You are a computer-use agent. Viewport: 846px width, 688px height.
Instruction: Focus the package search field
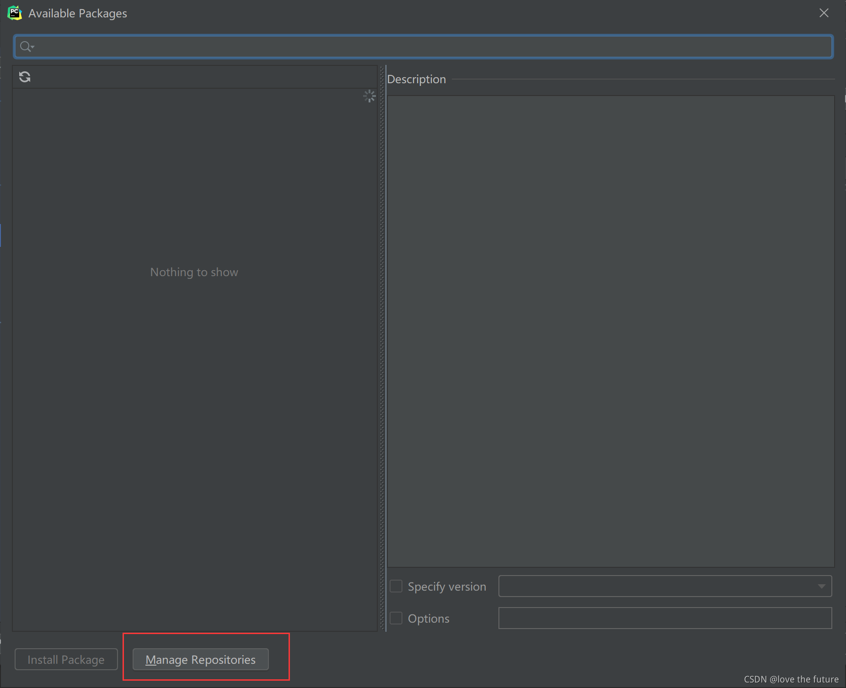coord(423,47)
